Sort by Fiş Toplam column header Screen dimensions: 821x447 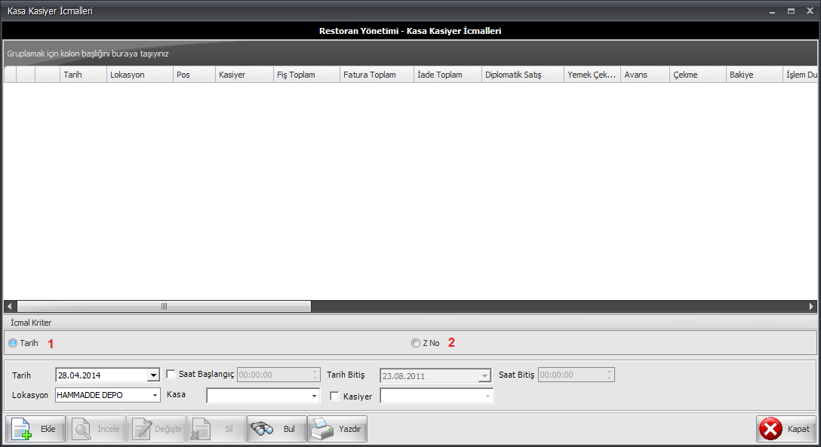307,75
